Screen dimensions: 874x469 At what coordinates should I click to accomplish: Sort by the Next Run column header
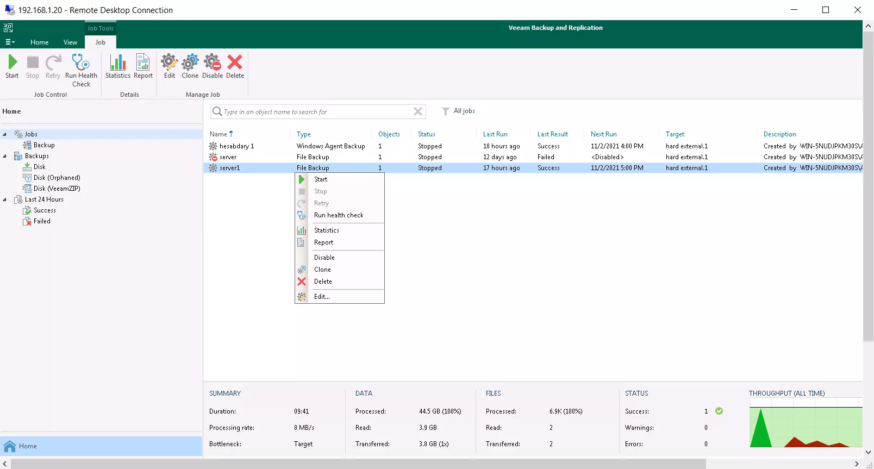click(604, 134)
